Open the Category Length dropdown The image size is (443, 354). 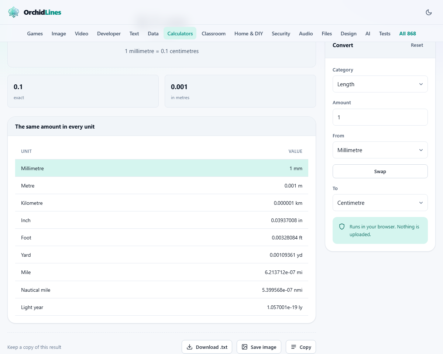coord(380,84)
